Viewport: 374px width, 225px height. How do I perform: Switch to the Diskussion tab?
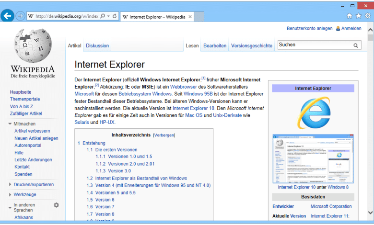[x=97, y=45]
